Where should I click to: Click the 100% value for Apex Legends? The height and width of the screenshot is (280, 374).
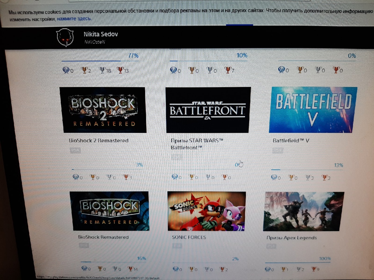pos(325,258)
